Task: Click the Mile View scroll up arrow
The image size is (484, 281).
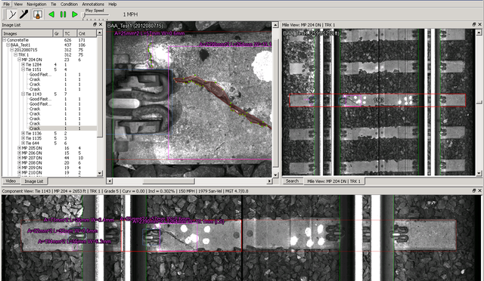Action: (x=479, y=32)
